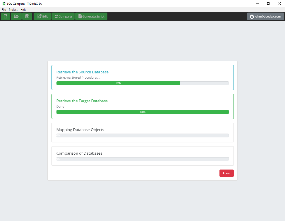Maximize the SQL Compare window
The width and height of the screenshot is (285, 221).
[x=268, y=4]
